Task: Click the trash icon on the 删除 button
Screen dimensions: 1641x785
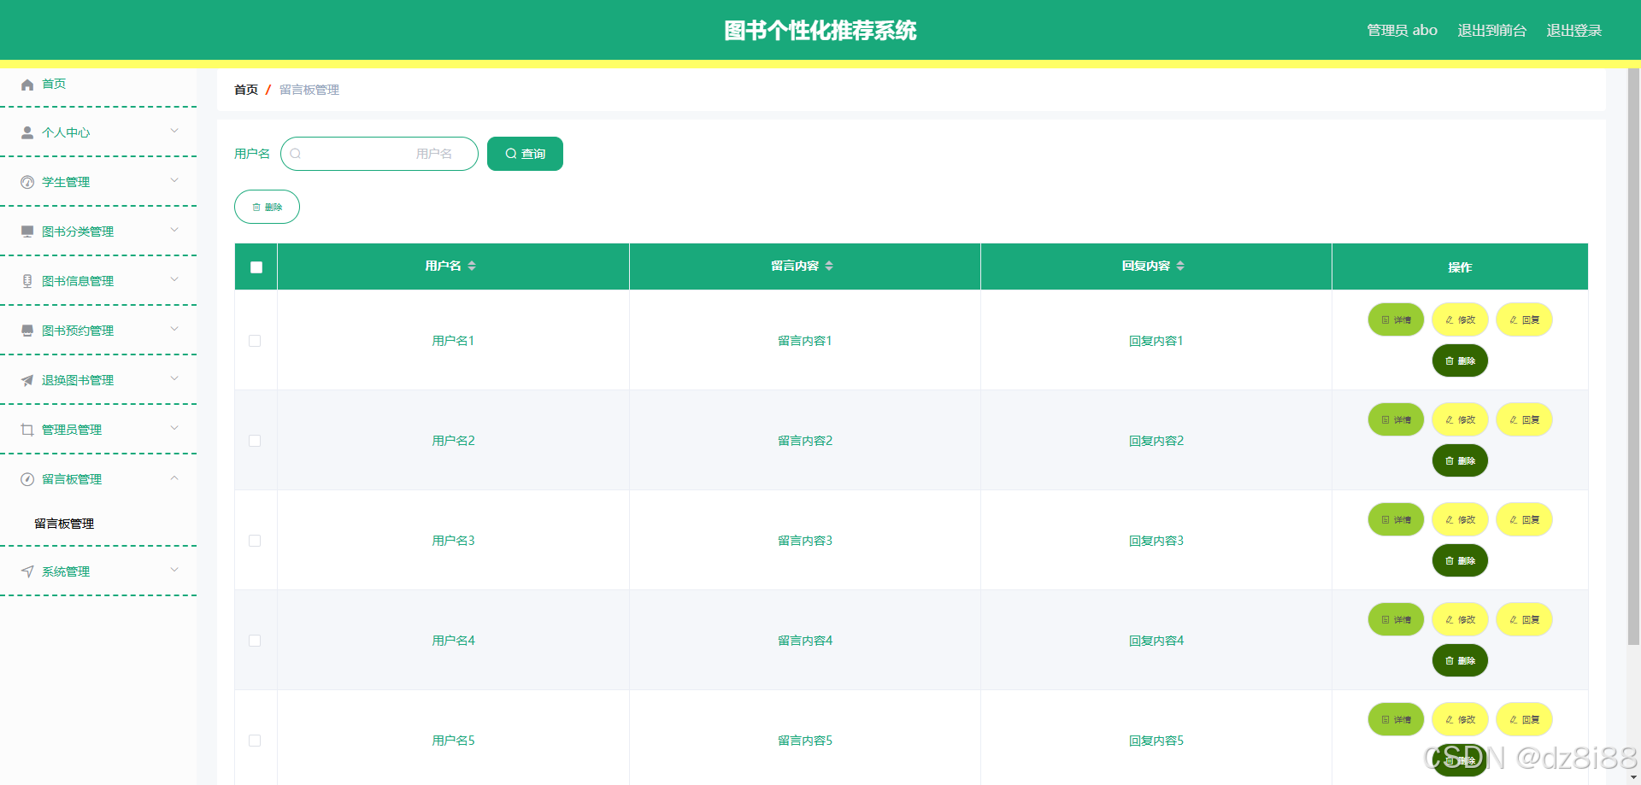Action: click(x=257, y=207)
